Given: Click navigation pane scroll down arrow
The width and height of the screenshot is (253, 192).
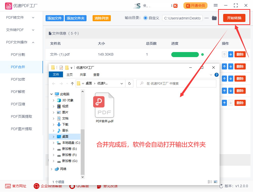Looking at the screenshot, I should [x=82, y=177].
